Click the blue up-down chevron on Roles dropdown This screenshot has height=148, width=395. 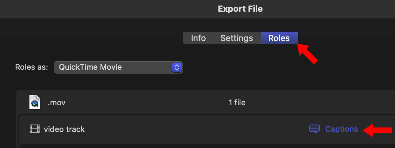(x=177, y=67)
